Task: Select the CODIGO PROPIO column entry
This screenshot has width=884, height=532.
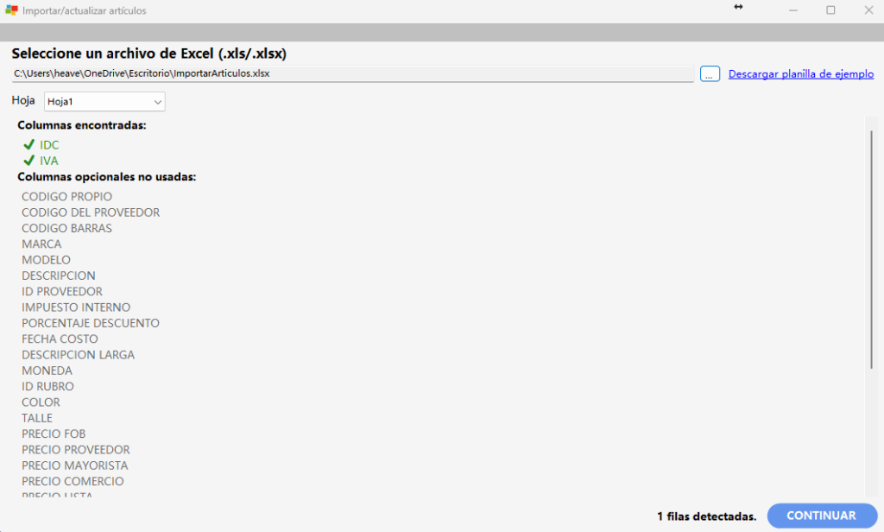Action: click(66, 197)
